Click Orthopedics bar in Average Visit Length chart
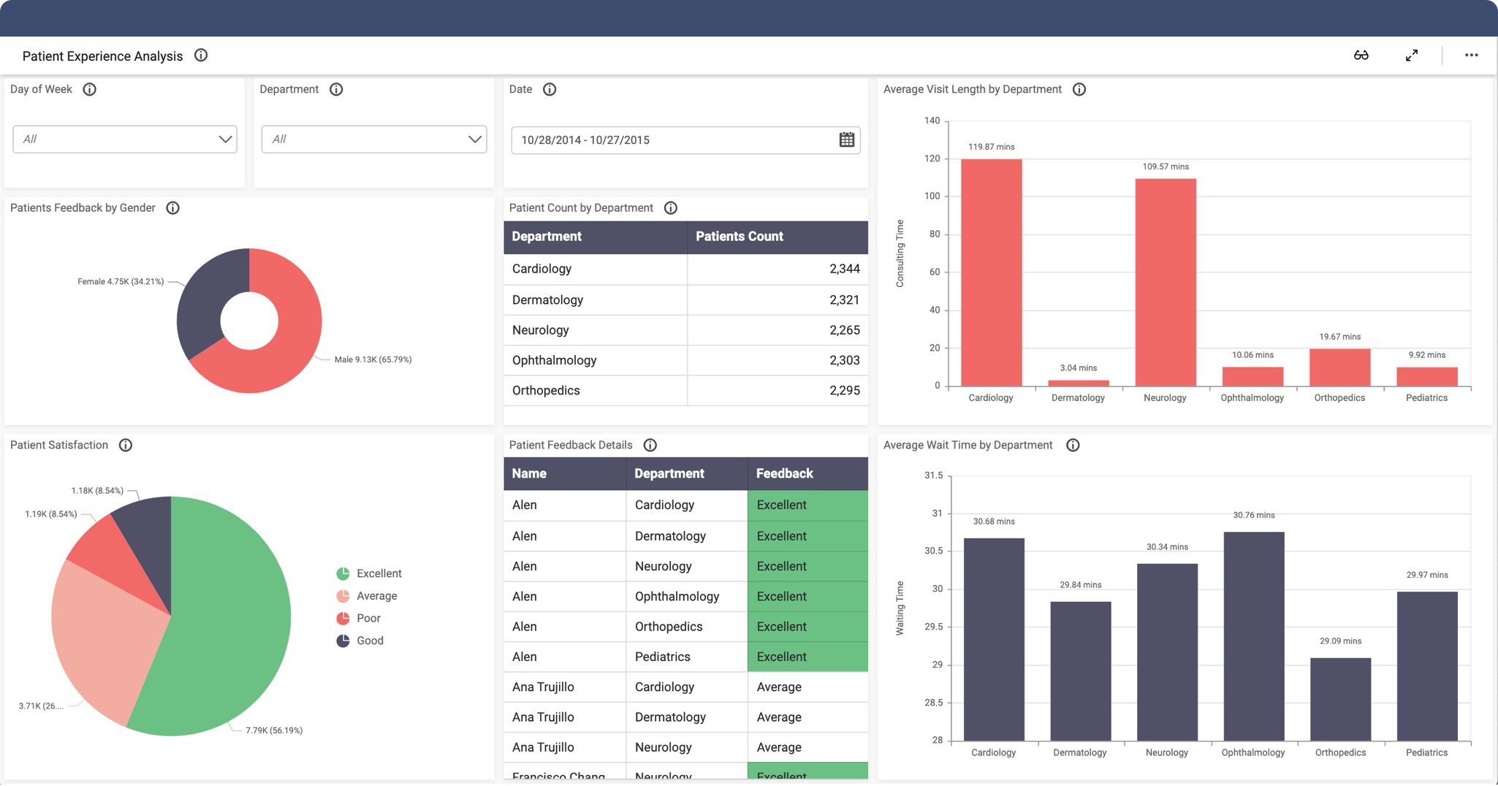The width and height of the screenshot is (1498, 786). click(1339, 367)
